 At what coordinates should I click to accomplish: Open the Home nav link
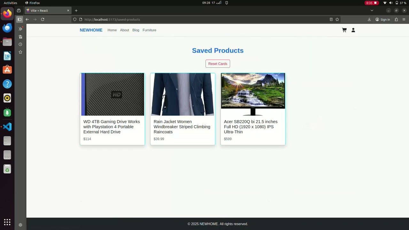tap(112, 30)
